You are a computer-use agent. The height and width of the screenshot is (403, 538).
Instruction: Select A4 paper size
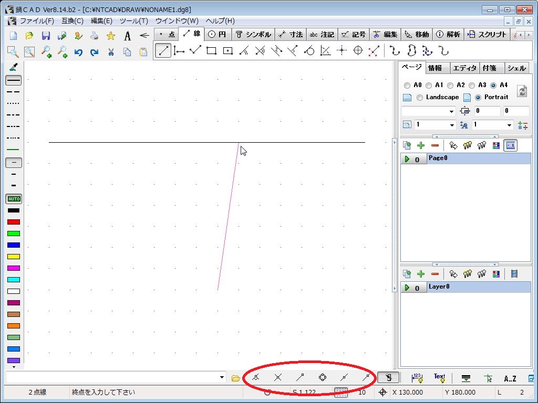point(493,86)
